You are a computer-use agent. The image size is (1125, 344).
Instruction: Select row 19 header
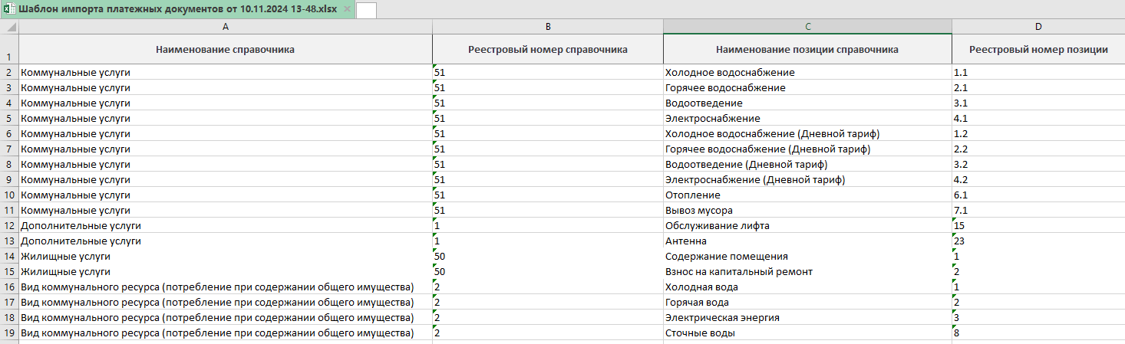click(9, 333)
